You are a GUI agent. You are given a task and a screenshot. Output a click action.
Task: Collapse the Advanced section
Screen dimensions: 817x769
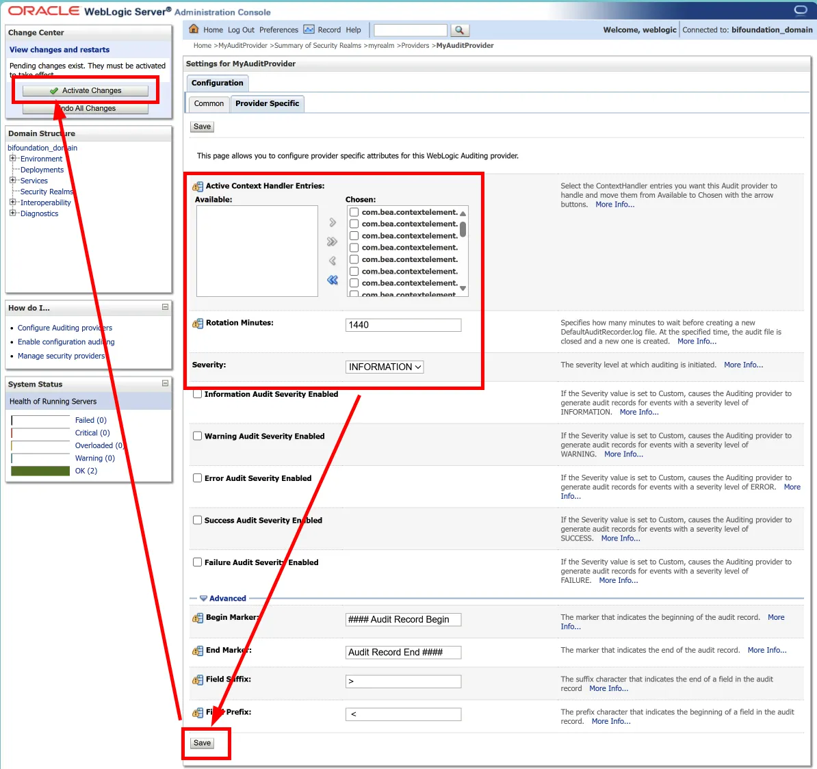pyautogui.click(x=203, y=598)
